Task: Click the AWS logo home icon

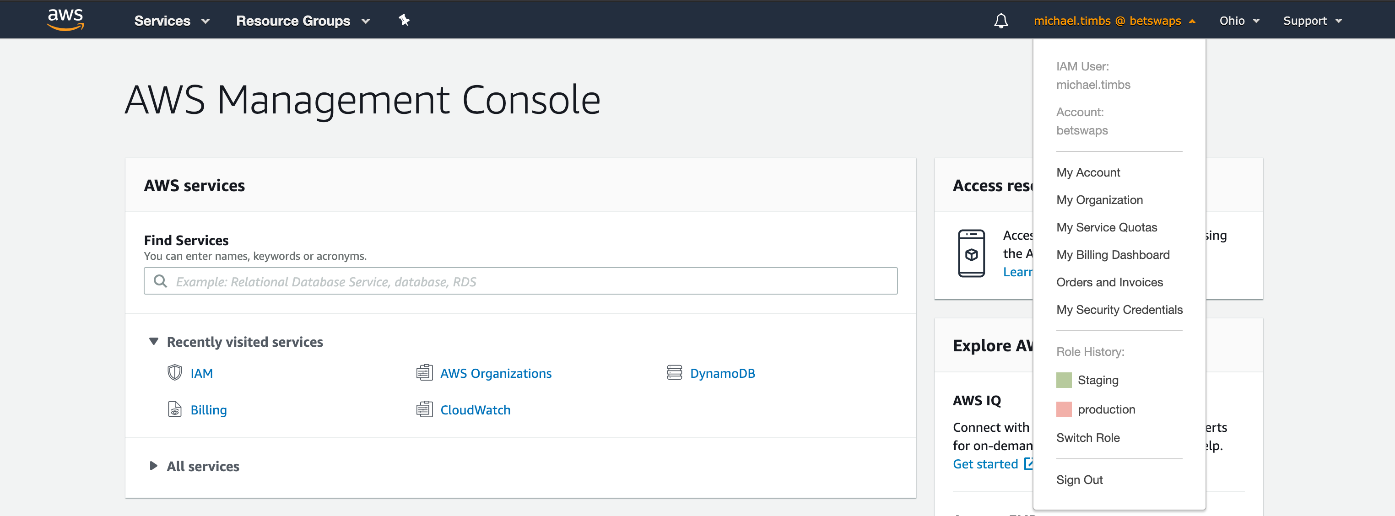Action: pyautogui.click(x=65, y=20)
